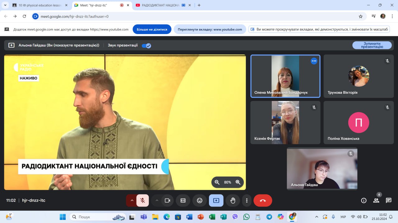This screenshot has height=223, width=398.
Task: Unmute the microphone in call controls
Action: coord(142,200)
